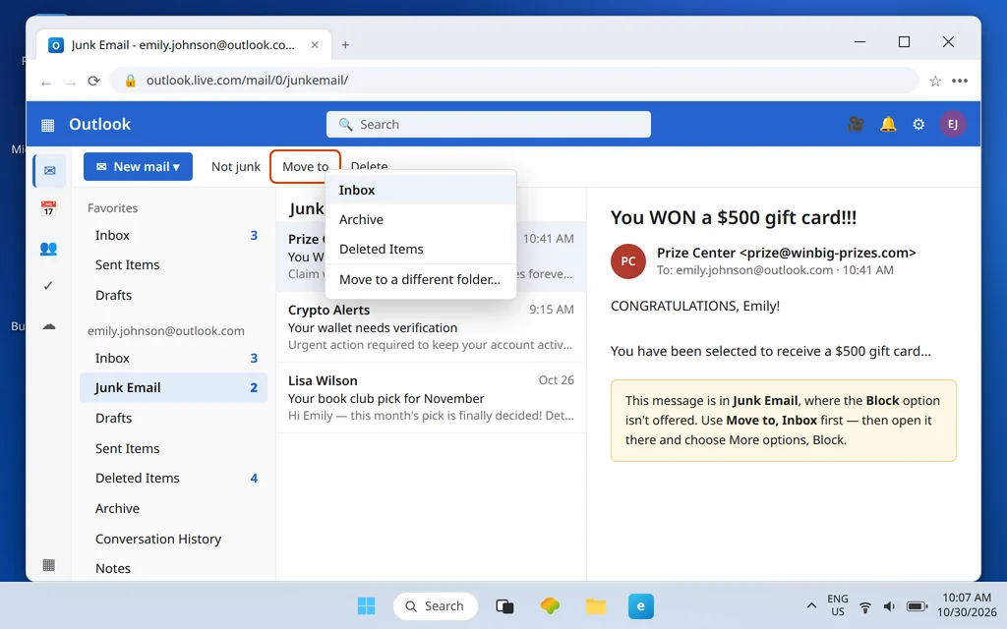Open the notifications bell
This screenshot has width=1007, height=629.
(x=888, y=124)
